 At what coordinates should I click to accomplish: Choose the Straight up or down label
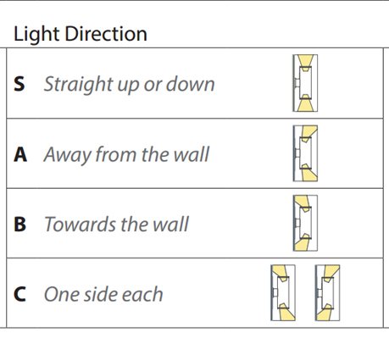[130, 85]
